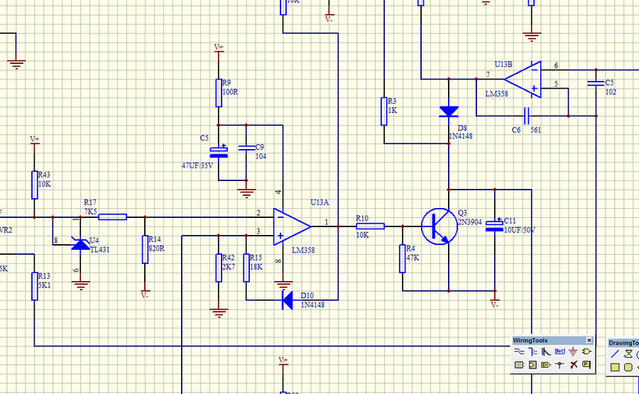Select the D10 1N4148 diode
The image size is (639, 394).
click(x=288, y=300)
